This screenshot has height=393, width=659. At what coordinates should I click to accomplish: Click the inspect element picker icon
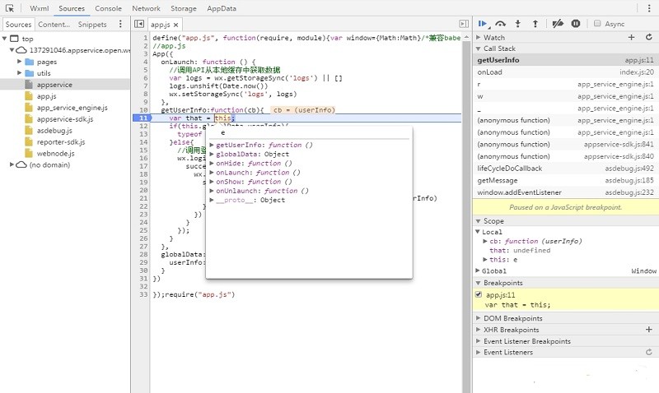point(10,8)
